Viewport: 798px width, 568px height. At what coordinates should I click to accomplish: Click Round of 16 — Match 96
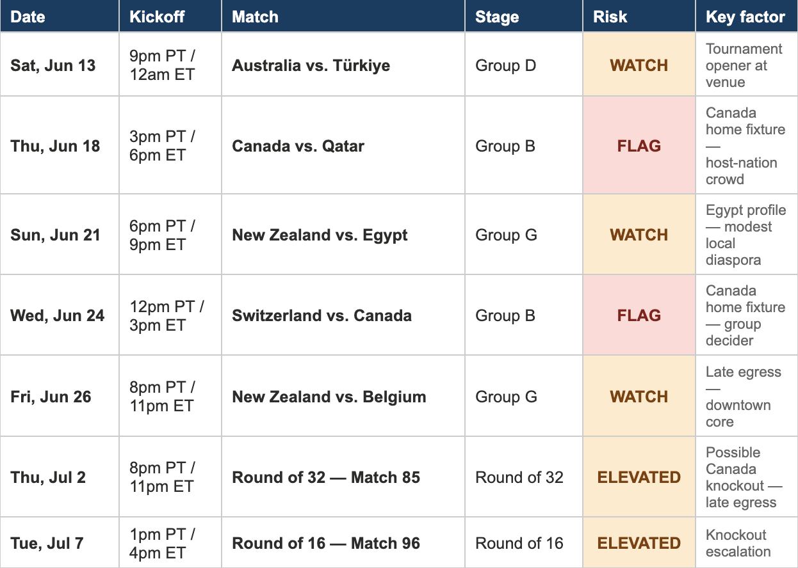(326, 543)
